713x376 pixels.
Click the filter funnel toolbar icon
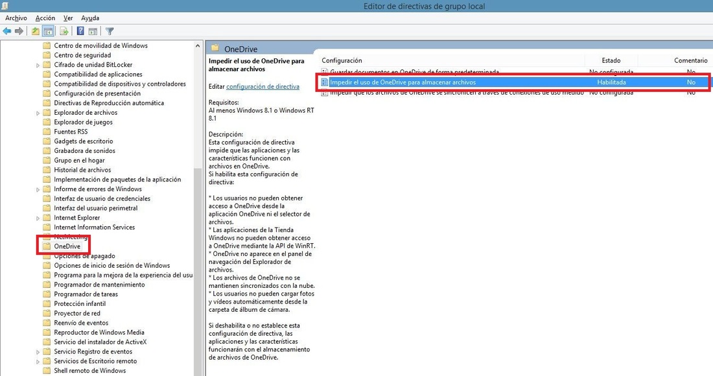point(110,31)
